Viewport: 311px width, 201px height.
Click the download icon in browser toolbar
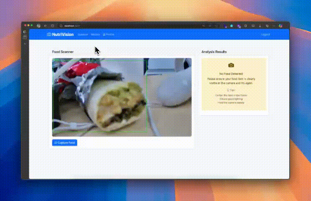[260, 26]
